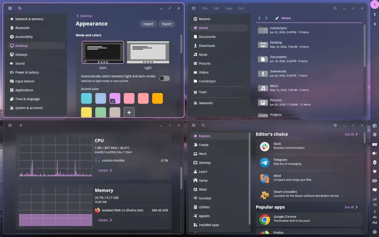The image size is (379, 237).
Task: Click cosmic-monitor process under CPU
Action: 132,160
